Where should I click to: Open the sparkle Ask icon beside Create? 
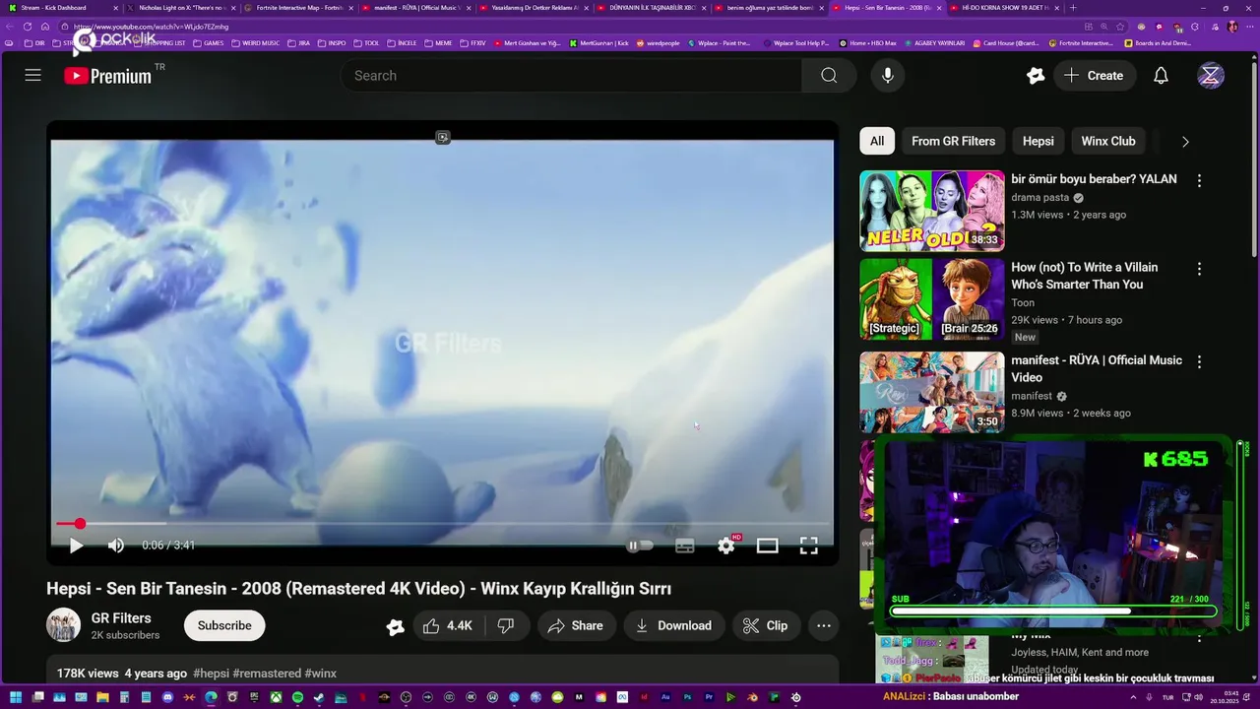coord(1036,76)
